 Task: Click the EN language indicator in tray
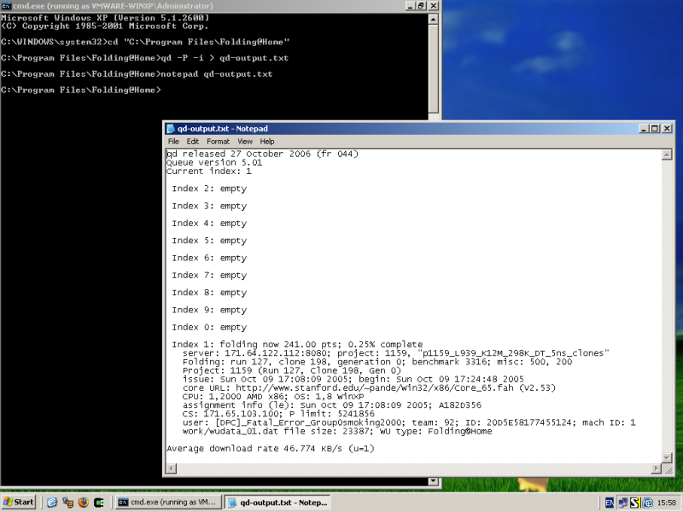coord(610,503)
